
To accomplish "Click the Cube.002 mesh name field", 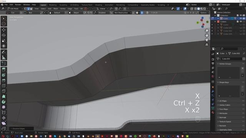I will pos(231,59).
